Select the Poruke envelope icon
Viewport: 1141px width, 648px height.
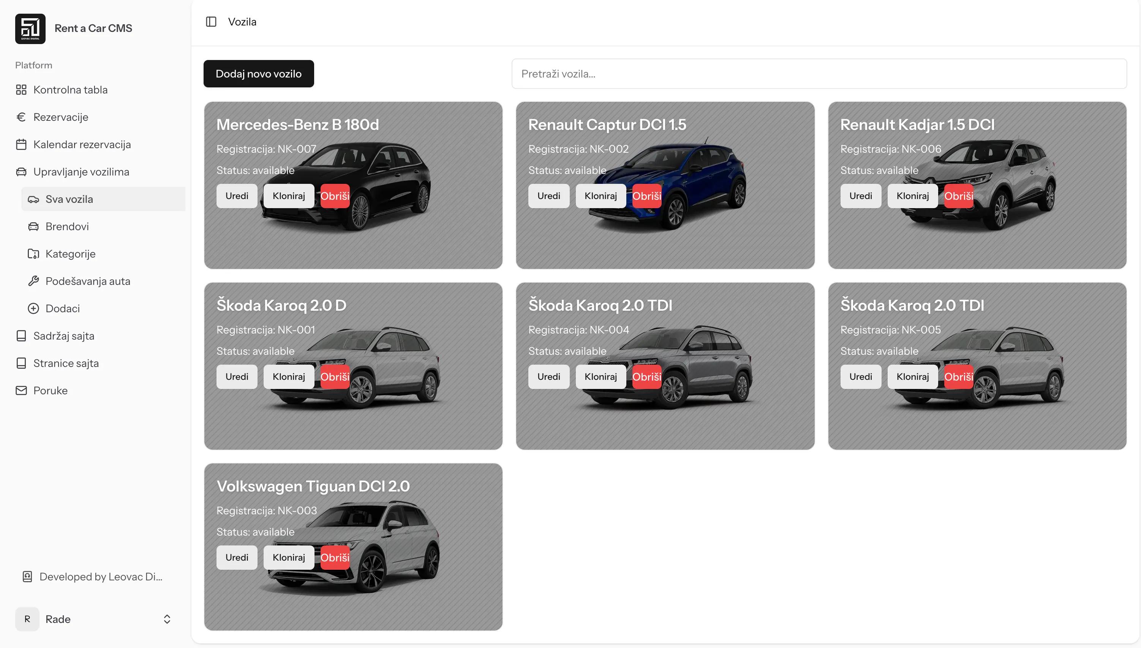(21, 390)
